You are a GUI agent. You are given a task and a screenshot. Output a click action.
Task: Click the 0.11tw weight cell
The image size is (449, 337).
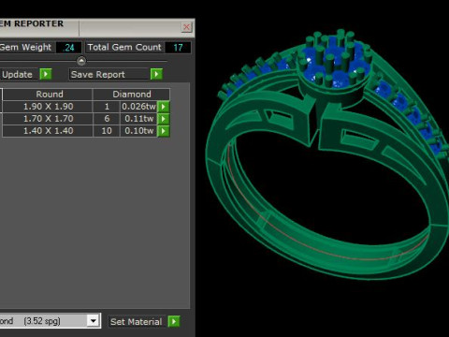[x=138, y=119]
